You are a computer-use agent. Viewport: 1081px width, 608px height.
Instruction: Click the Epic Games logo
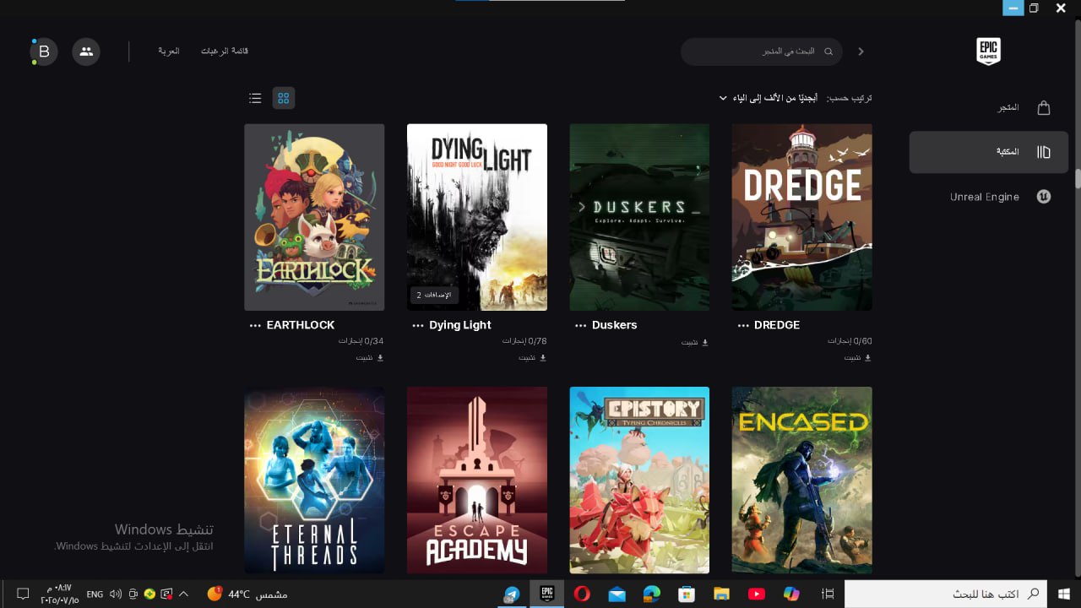point(988,52)
